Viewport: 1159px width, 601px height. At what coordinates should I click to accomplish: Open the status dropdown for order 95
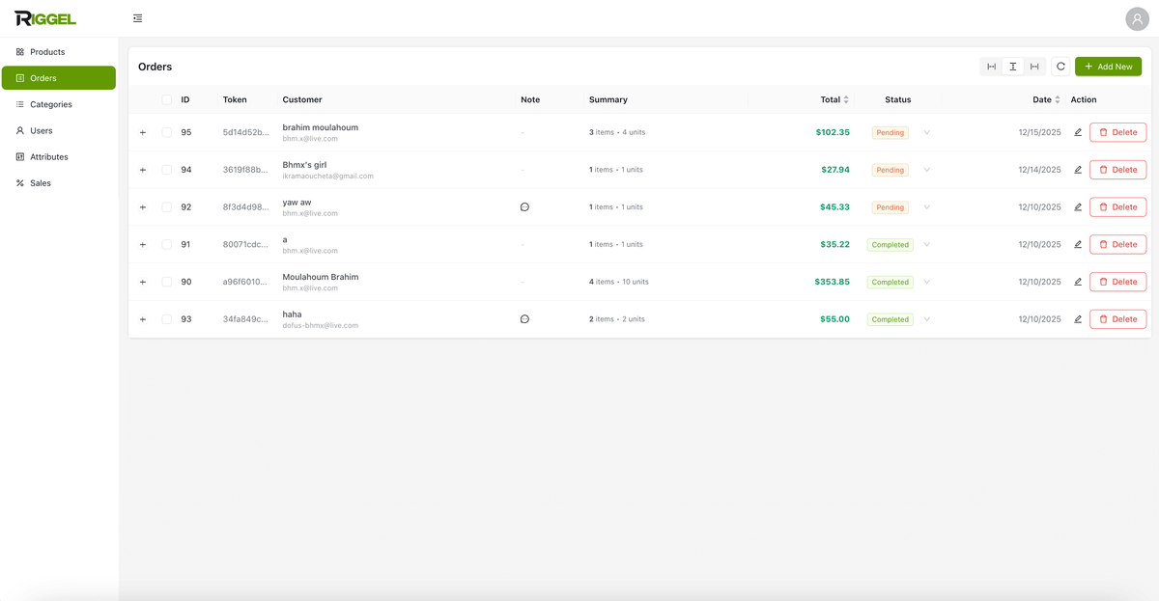[926, 132]
